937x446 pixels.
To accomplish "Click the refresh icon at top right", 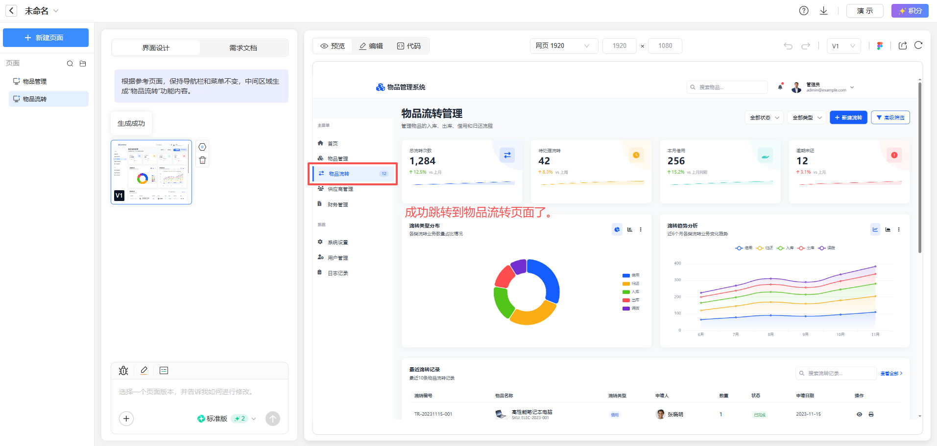I will tap(918, 45).
